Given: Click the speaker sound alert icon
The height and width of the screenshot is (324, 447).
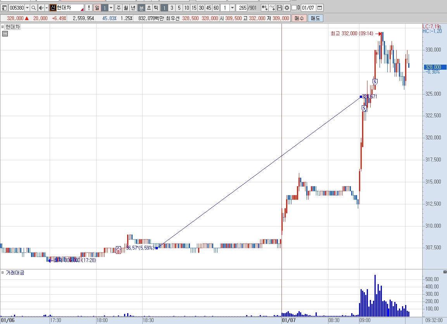Looking at the screenshot, I should [41, 8].
